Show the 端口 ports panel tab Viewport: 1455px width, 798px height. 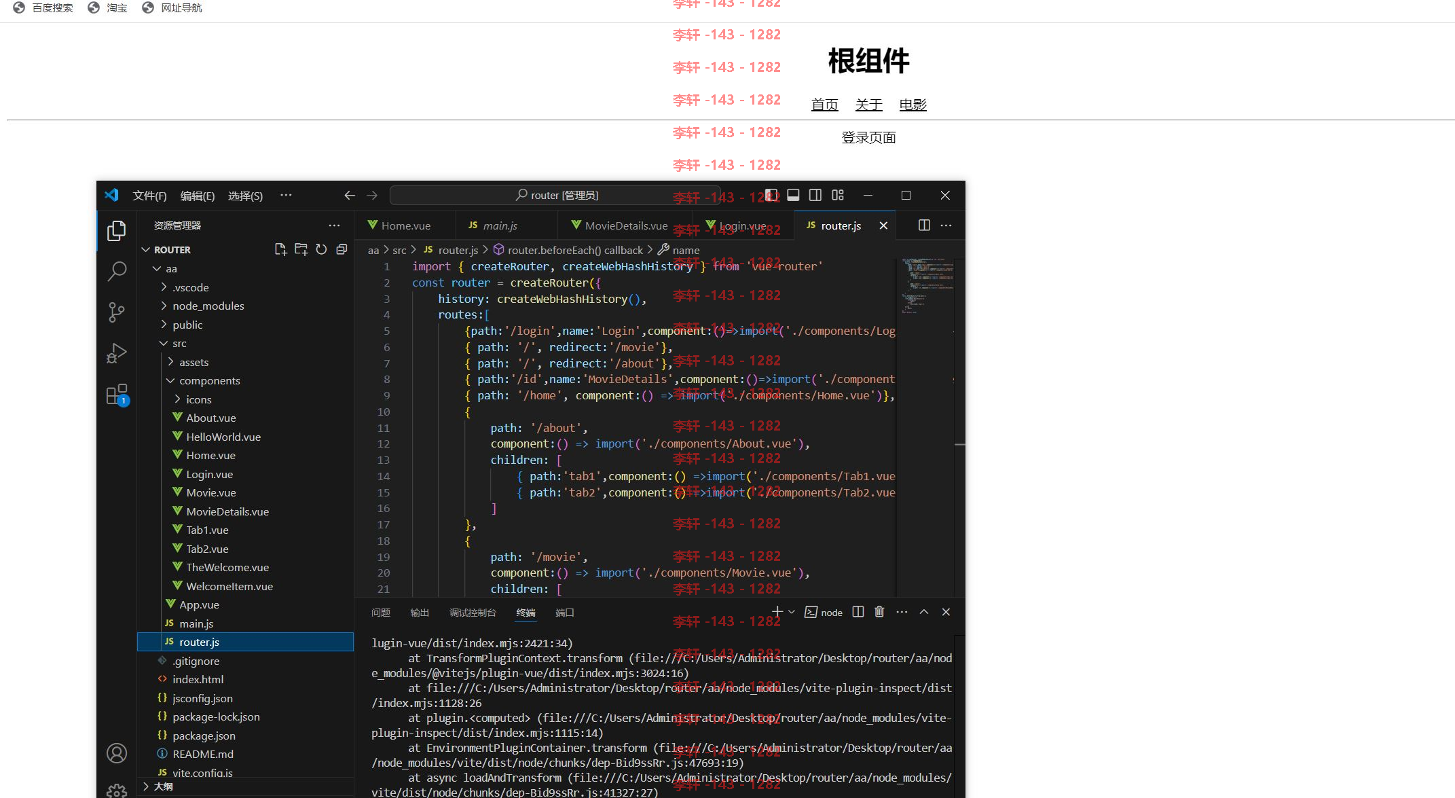565,613
